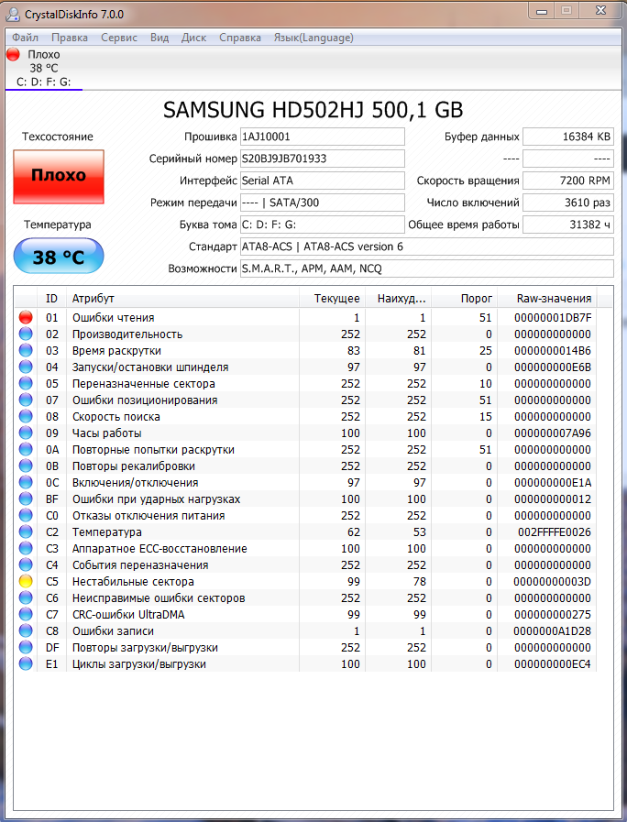Open the Правка menu

(x=69, y=38)
